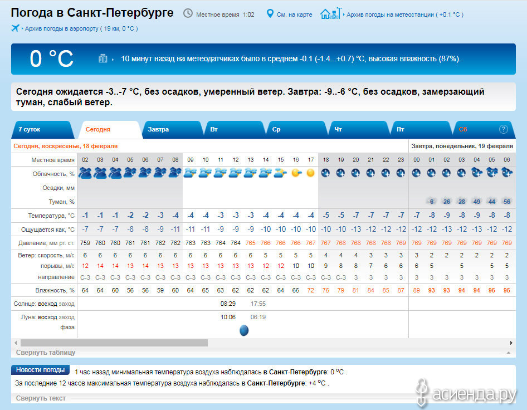Image resolution: width=527 pixels, height=410 pixels.
Task: Click the clock icon beside Местное время
Action: pos(188,13)
